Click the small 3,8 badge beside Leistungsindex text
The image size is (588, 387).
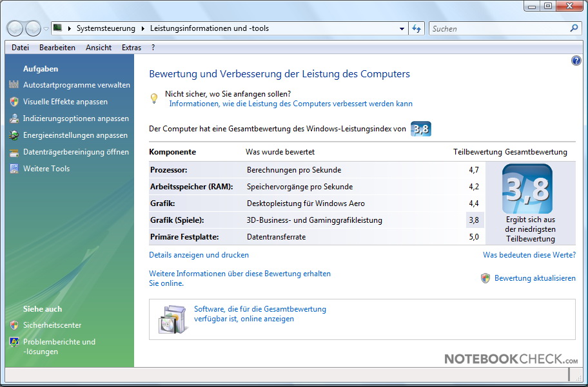pyautogui.click(x=421, y=129)
